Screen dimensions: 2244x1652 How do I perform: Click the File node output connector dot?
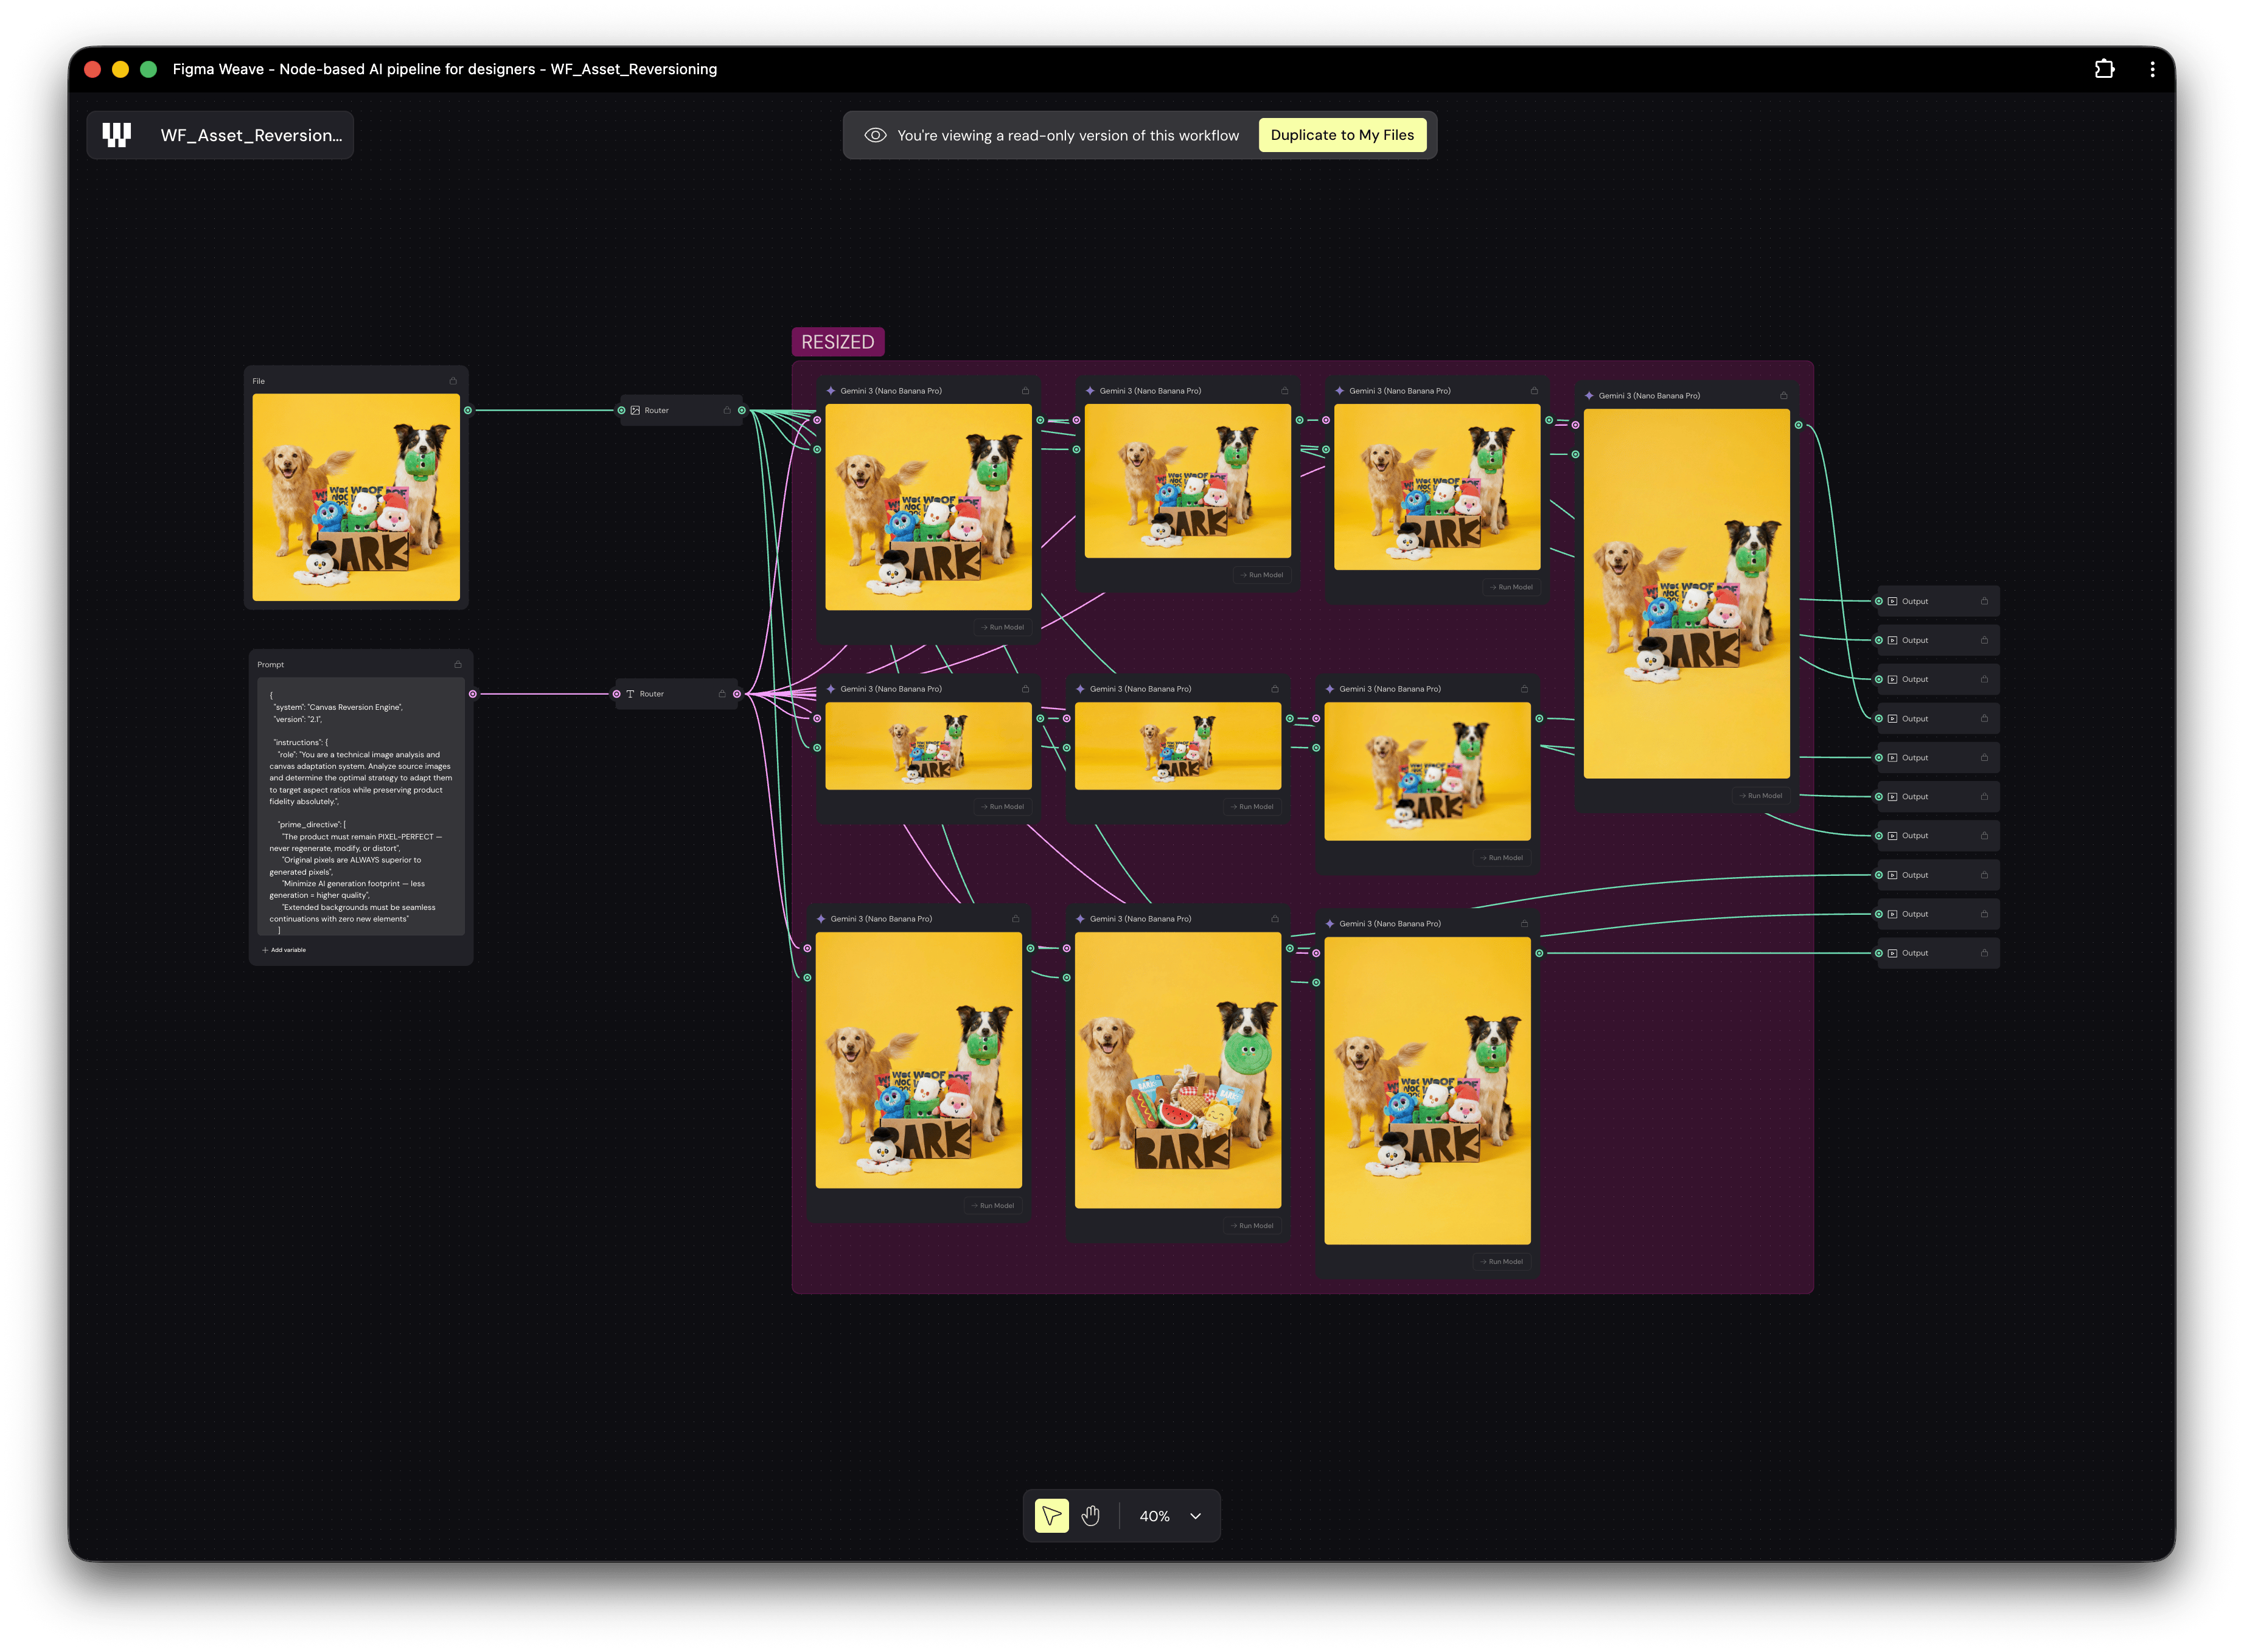tap(467, 410)
